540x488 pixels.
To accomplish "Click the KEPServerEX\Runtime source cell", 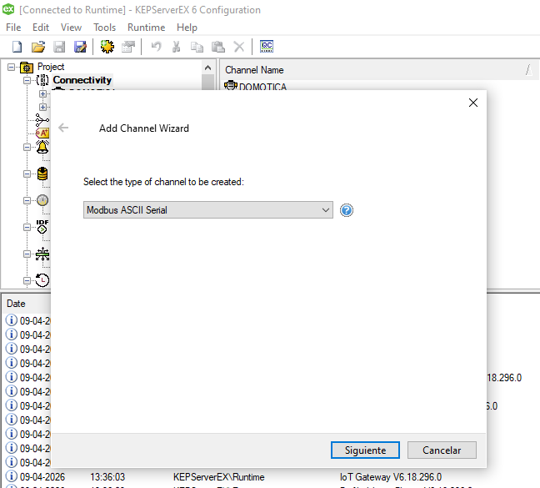I will 218,477.
